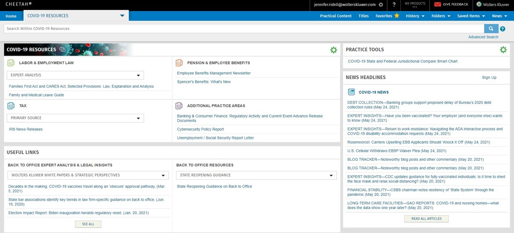The height and width of the screenshot is (233, 514).
Task: Open Banking & Consumer Finance Regulatory Activity link
Action: (x=250, y=118)
